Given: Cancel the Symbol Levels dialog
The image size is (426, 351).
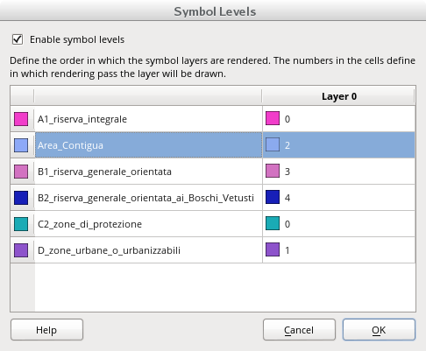Looking at the screenshot, I should pyautogui.click(x=299, y=330).
